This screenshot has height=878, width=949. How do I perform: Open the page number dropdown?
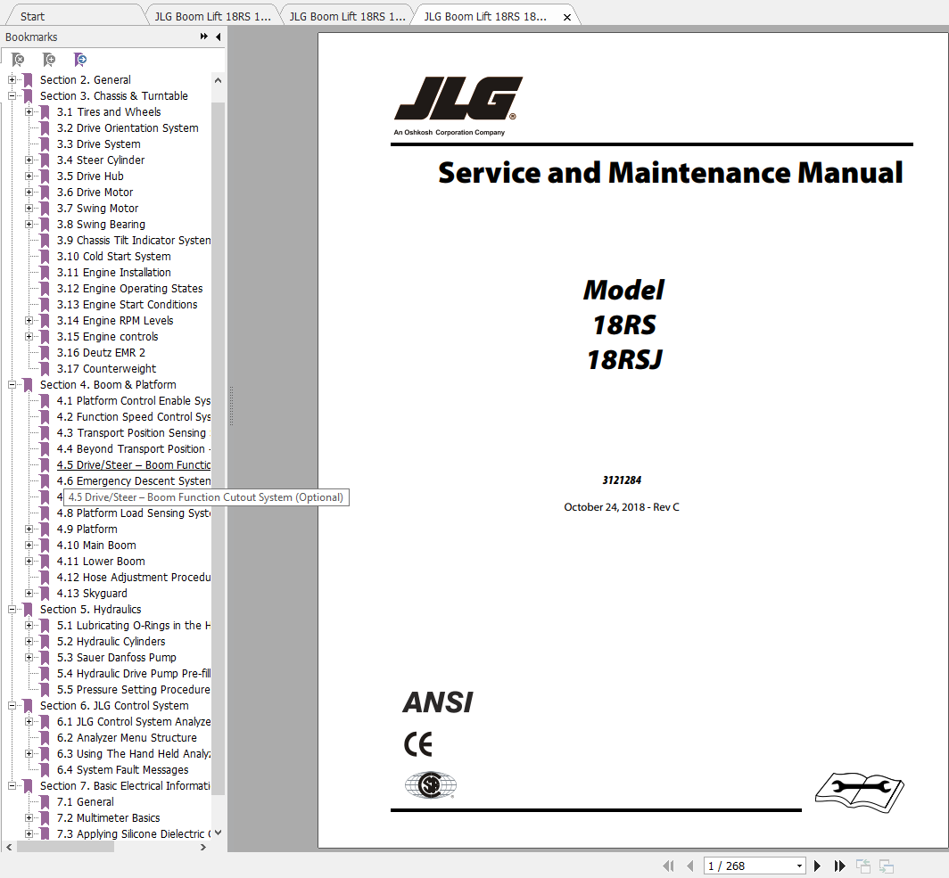799,866
